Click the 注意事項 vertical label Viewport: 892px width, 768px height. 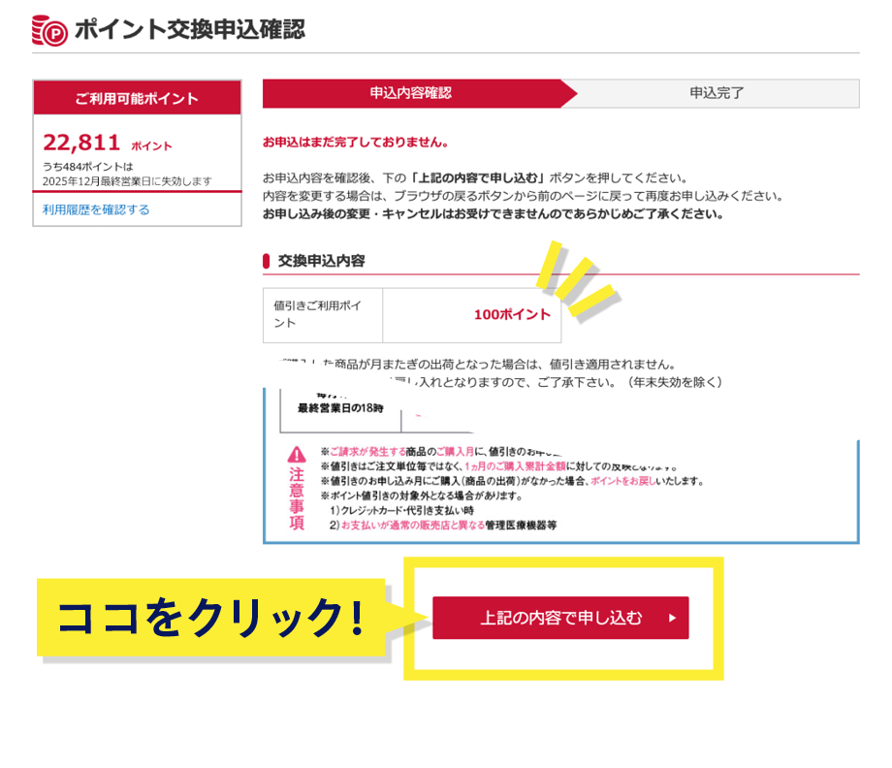[297, 498]
